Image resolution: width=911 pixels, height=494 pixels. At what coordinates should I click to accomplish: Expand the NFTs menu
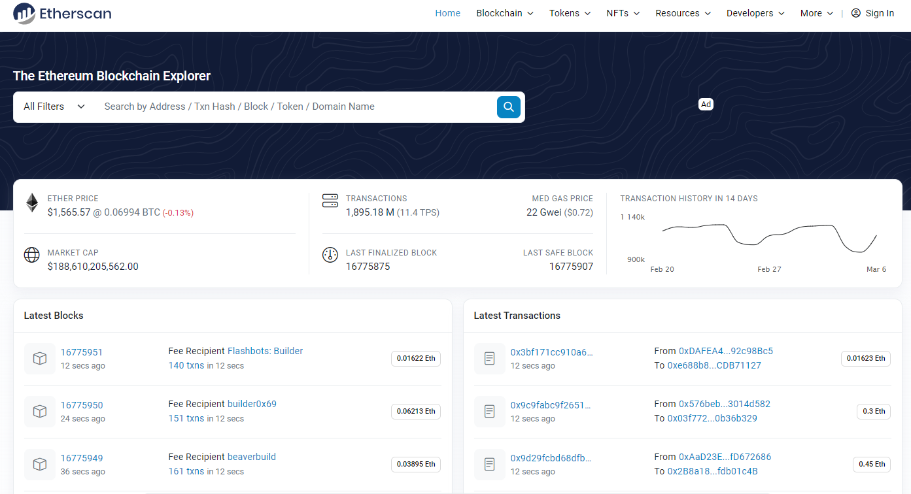[623, 13]
